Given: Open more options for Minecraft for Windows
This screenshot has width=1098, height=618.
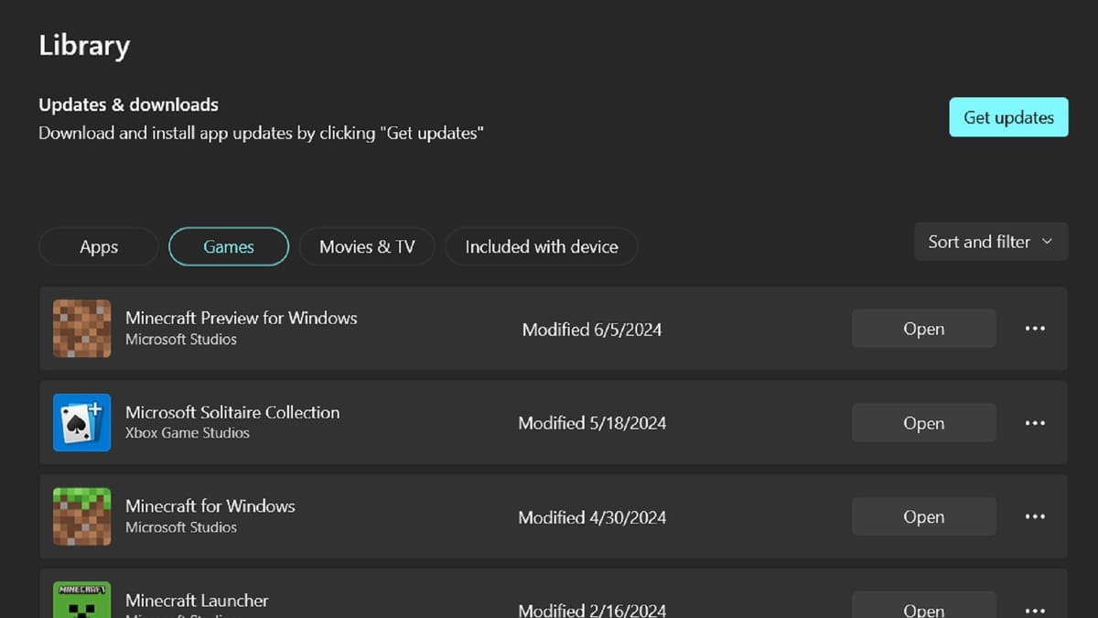Looking at the screenshot, I should 1035,516.
